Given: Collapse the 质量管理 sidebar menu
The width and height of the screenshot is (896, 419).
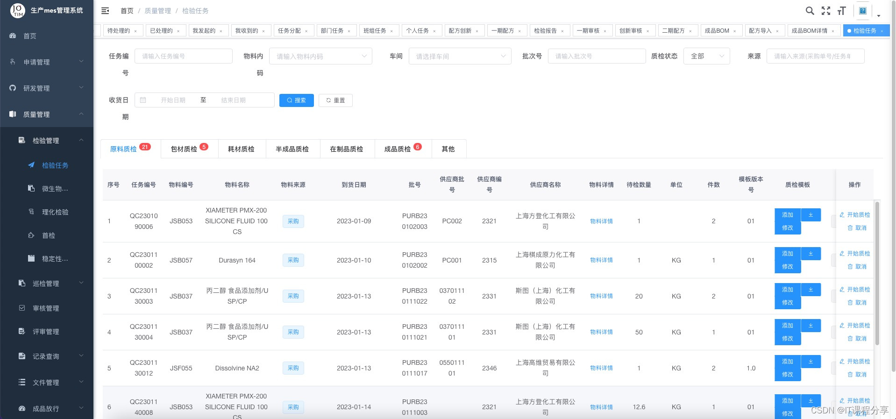Looking at the screenshot, I should click(x=47, y=114).
